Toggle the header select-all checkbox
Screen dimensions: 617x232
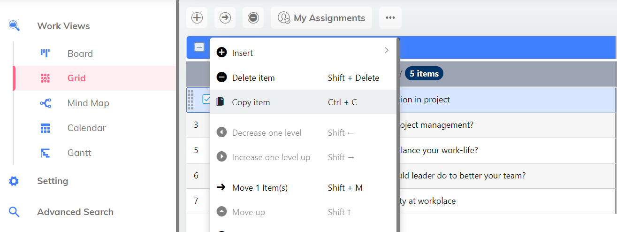pos(199,47)
